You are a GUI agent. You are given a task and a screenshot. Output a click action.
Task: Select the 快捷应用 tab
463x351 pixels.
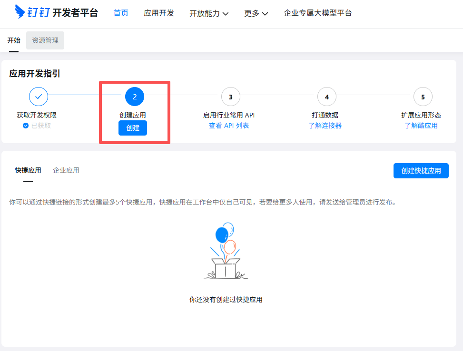[x=28, y=170]
